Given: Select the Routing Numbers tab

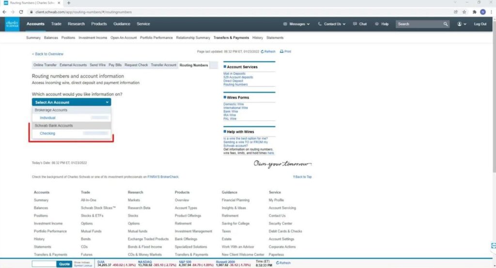Looking at the screenshot, I should (x=194, y=65).
